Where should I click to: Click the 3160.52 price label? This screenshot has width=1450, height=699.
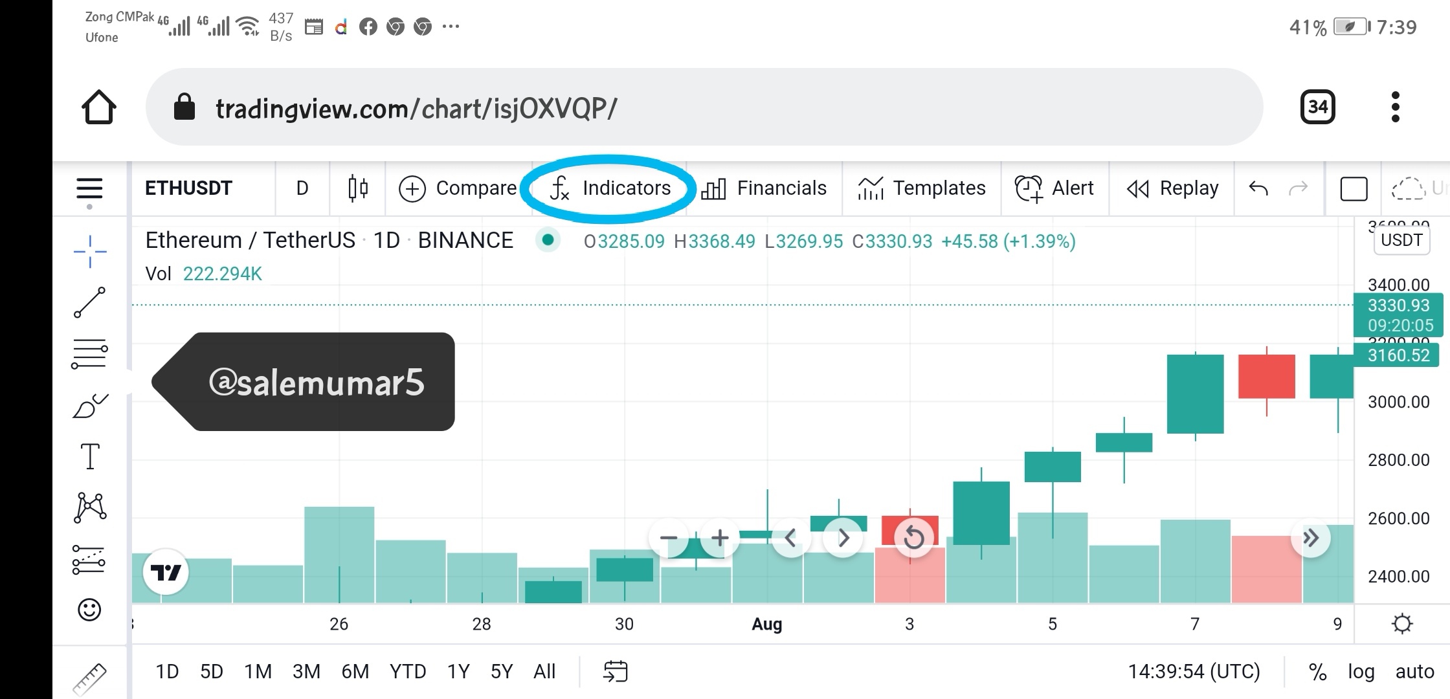[x=1396, y=355]
